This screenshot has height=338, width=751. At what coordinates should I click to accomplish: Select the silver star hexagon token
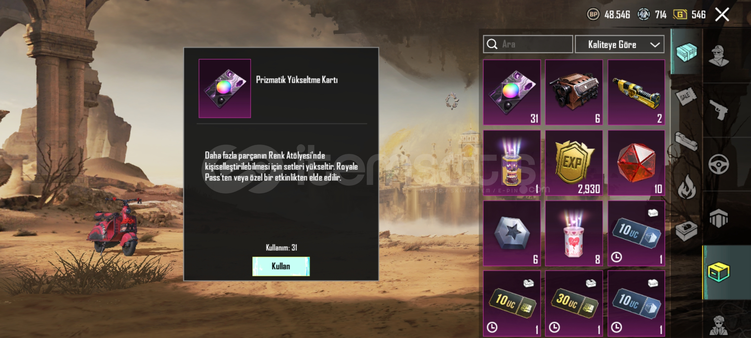click(x=512, y=233)
